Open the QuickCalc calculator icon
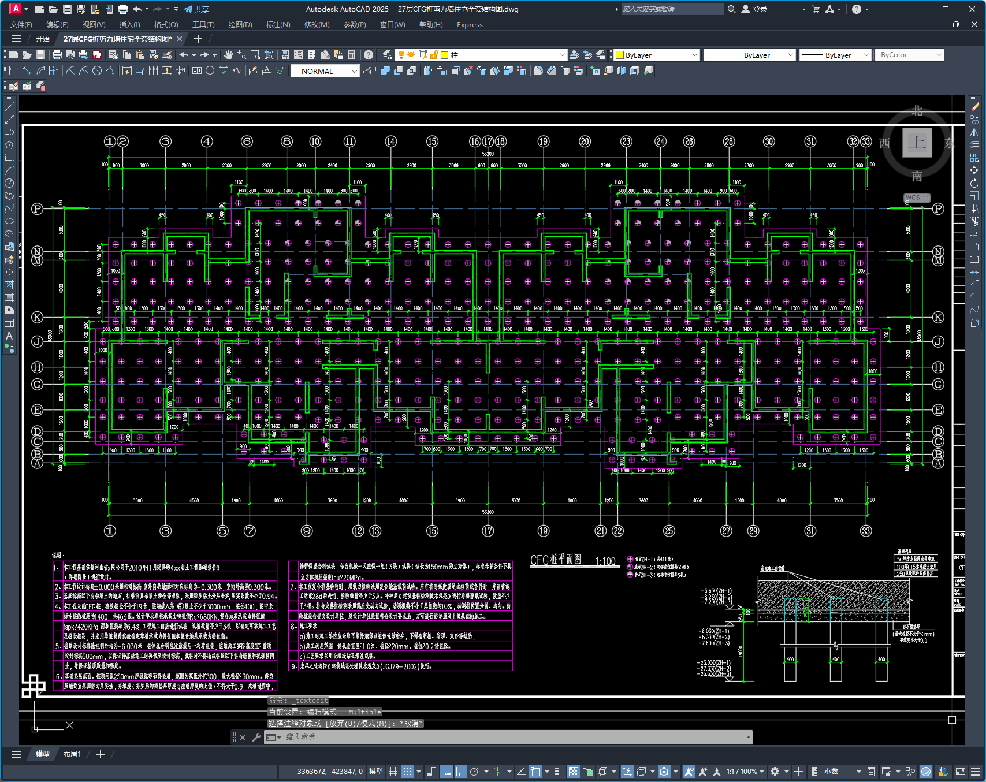 click(352, 55)
